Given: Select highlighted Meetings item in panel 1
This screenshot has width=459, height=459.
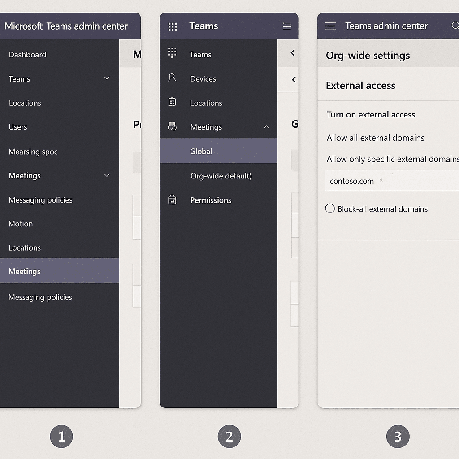Looking at the screenshot, I should [x=60, y=271].
